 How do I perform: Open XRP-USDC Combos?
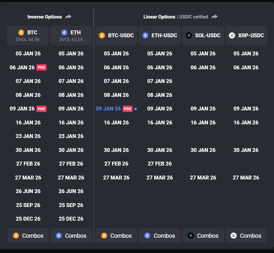pos(246,236)
